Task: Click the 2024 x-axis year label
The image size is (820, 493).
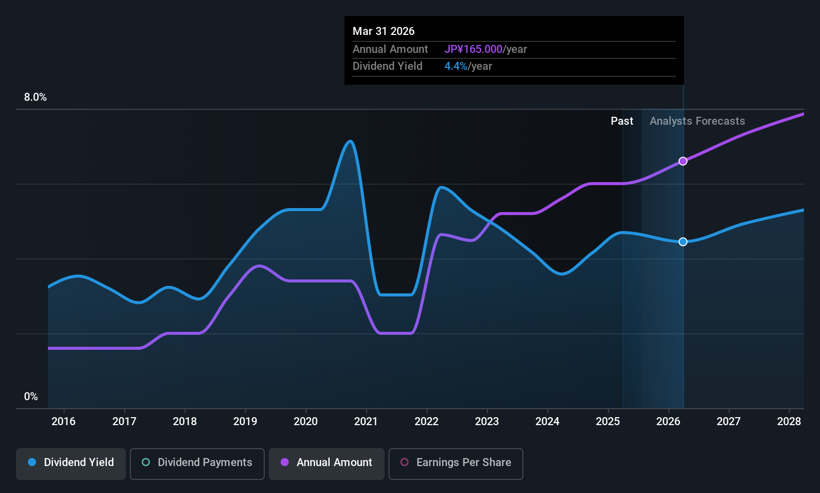Action: [x=547, y=421]
